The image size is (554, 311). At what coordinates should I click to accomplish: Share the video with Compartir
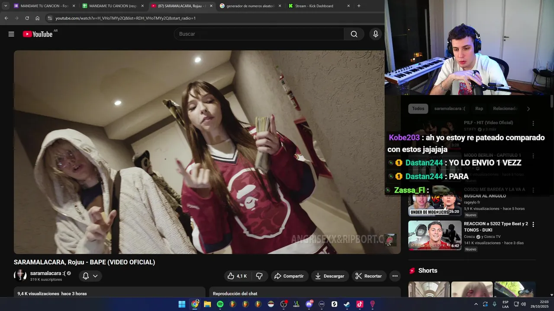coord(290,276)
